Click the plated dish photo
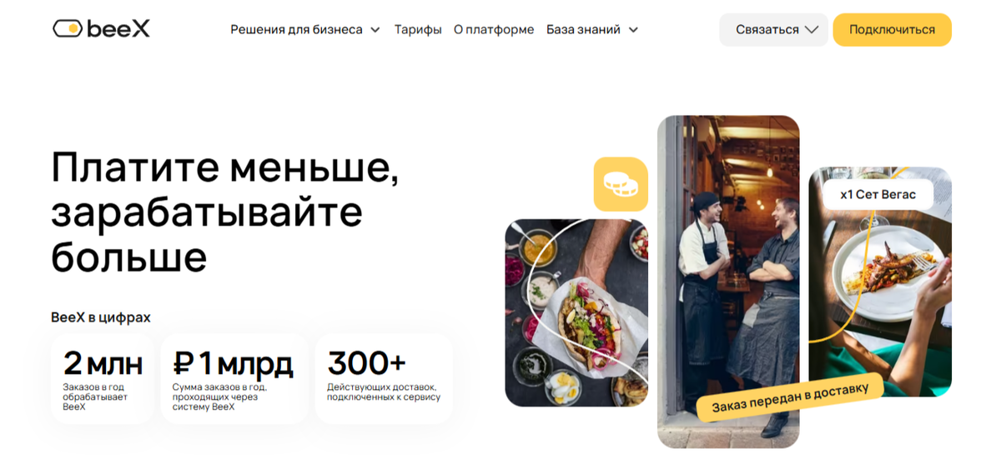 [880, 282]
